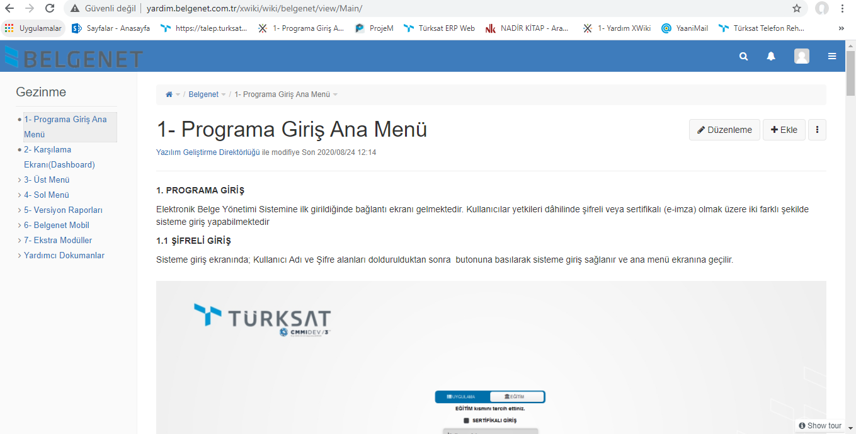Expand the 3- Üst Menü tree item
856x434 pixels.
pos(20,180)
